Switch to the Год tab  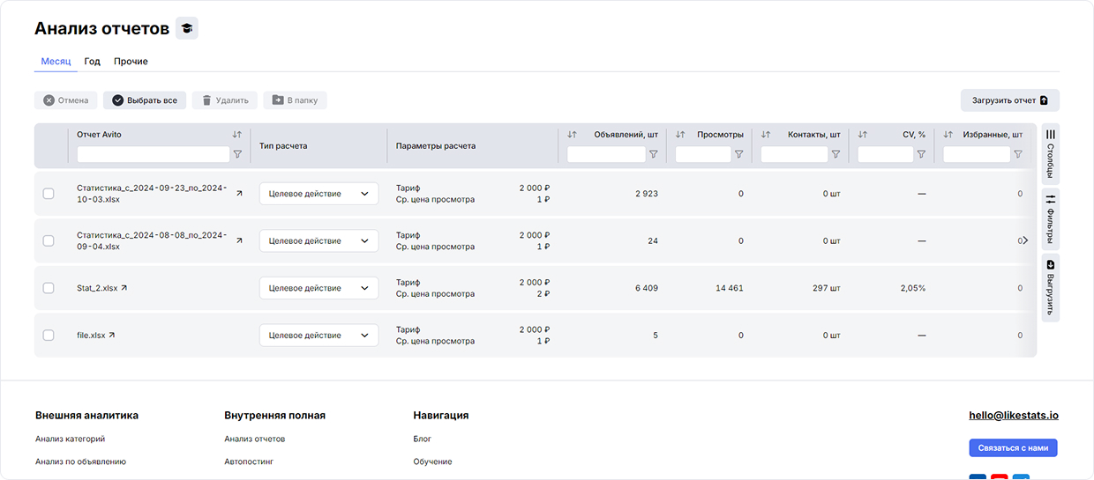tap(92, 62)
